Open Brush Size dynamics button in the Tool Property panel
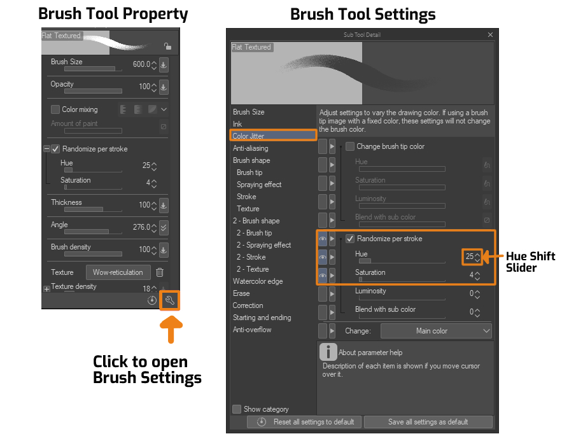562x434 pixels. tap(164, 65)
